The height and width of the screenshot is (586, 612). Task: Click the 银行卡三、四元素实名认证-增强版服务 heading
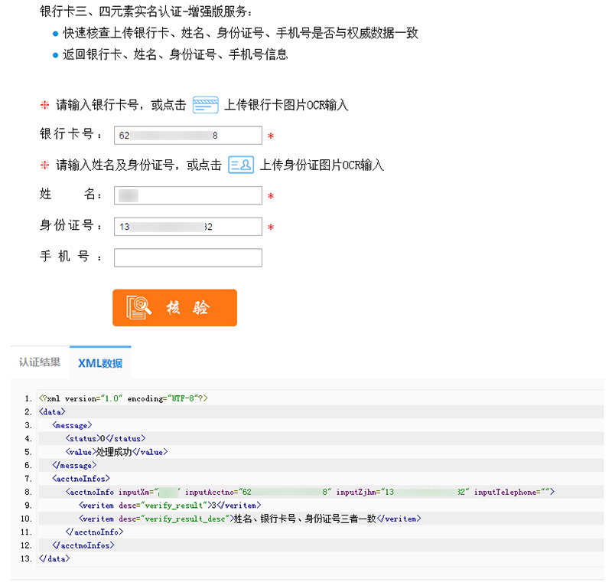pos(146,11)
